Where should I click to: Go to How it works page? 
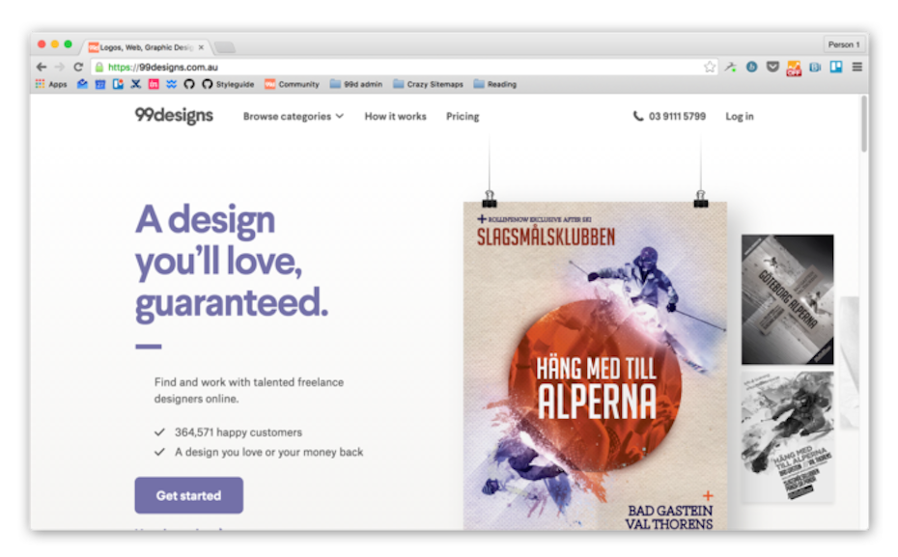click(x=395, y=116)
